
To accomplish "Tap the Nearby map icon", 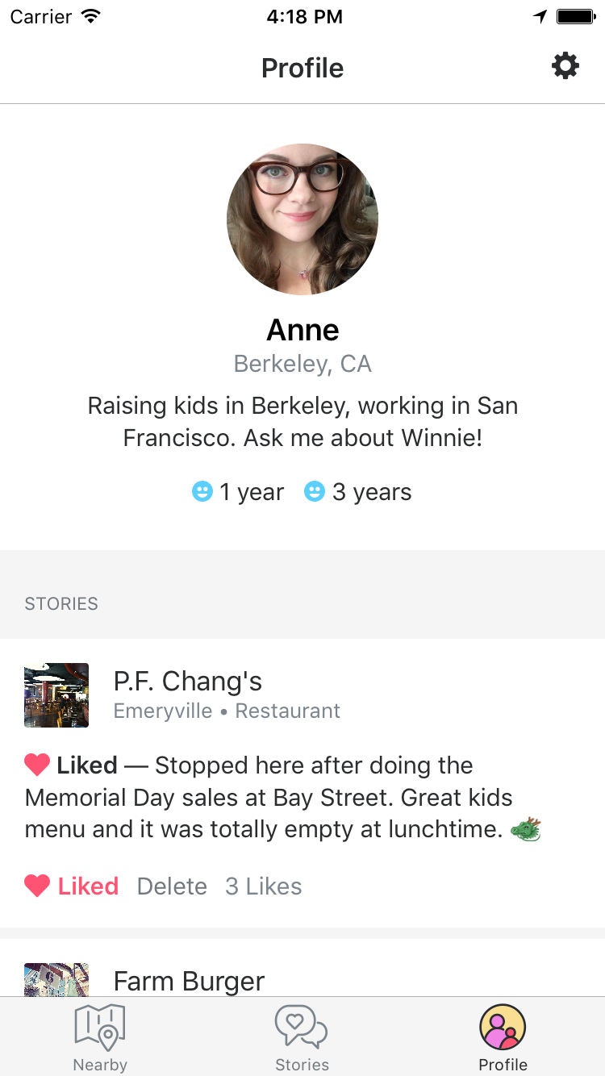I will click(x=99, y=1026).
